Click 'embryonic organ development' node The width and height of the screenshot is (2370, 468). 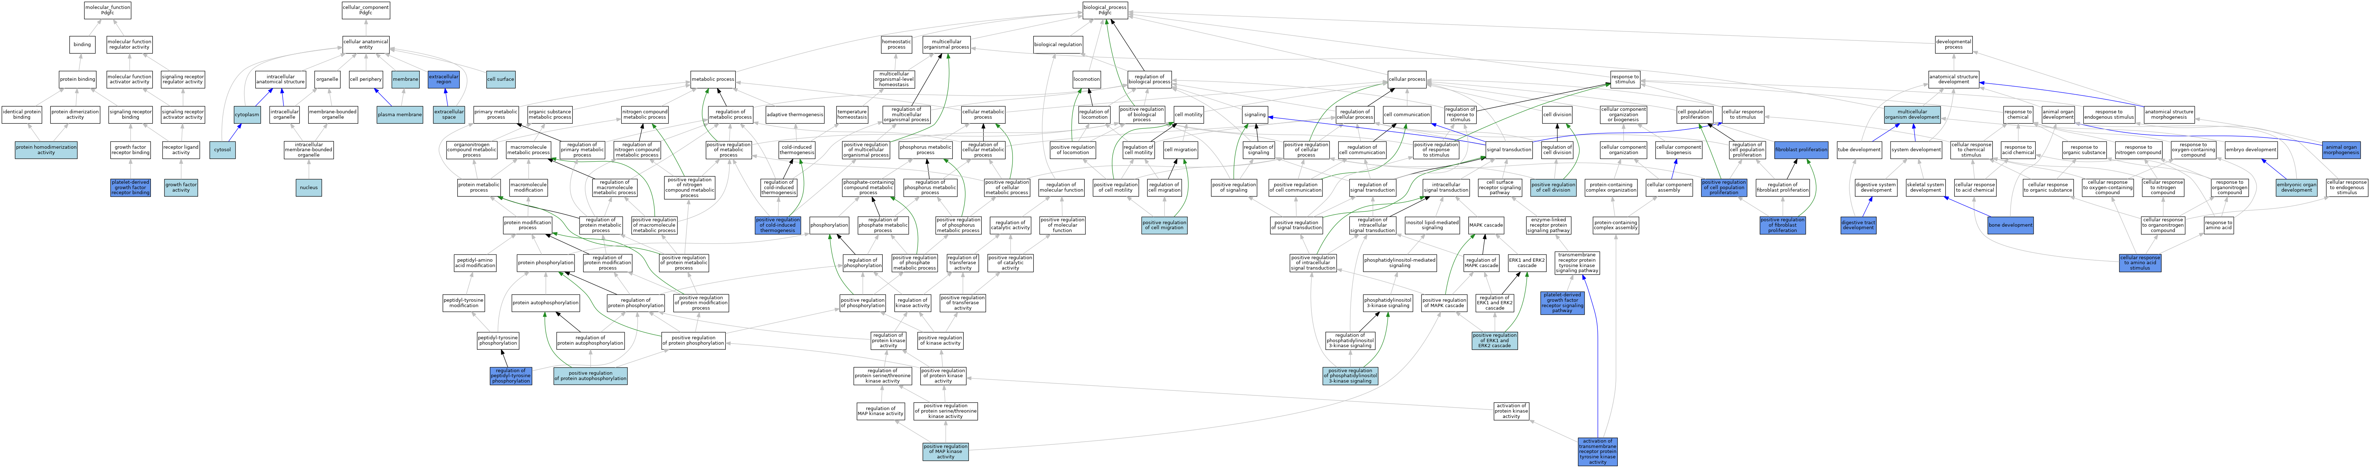click(2296, 188)
